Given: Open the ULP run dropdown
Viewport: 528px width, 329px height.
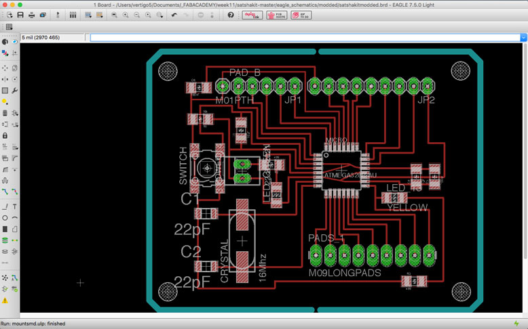Looking at the screenshot, I should 100,15.
